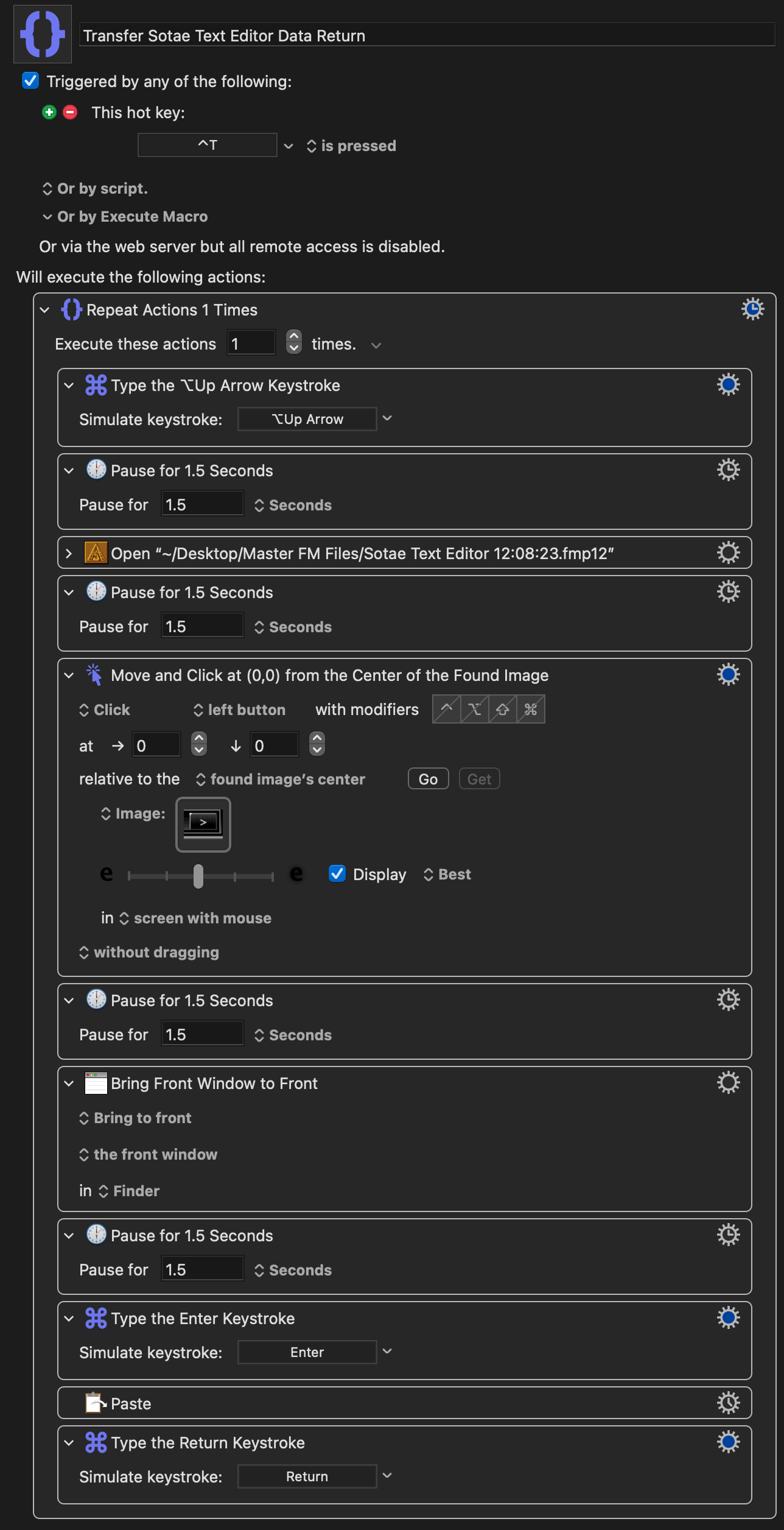Change 'screen with mouse' search area popup
Viewport: 784px width, 1530px height.
pos(195,918)
